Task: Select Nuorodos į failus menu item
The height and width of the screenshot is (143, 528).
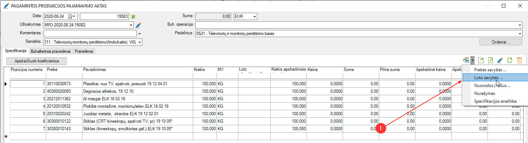Action: (495, 86)
